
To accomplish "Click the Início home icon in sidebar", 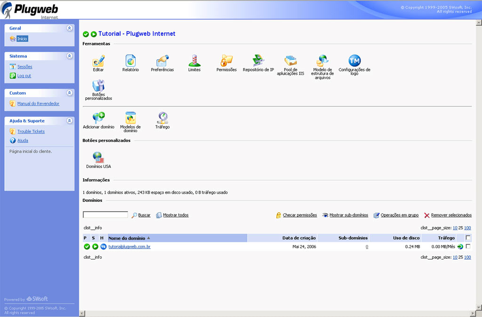I will pyautogui.click(x=13, y=39).
